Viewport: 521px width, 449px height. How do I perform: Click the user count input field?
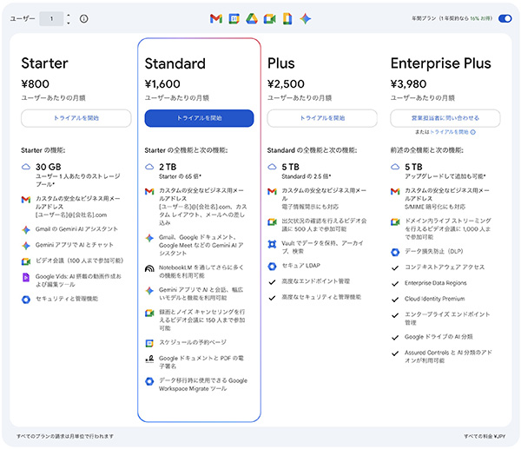click(x=52, y=18)
